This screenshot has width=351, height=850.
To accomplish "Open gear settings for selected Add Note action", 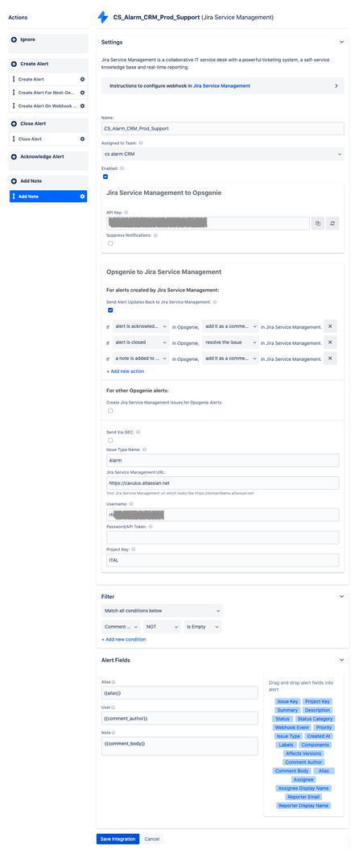I will [82, 197].
